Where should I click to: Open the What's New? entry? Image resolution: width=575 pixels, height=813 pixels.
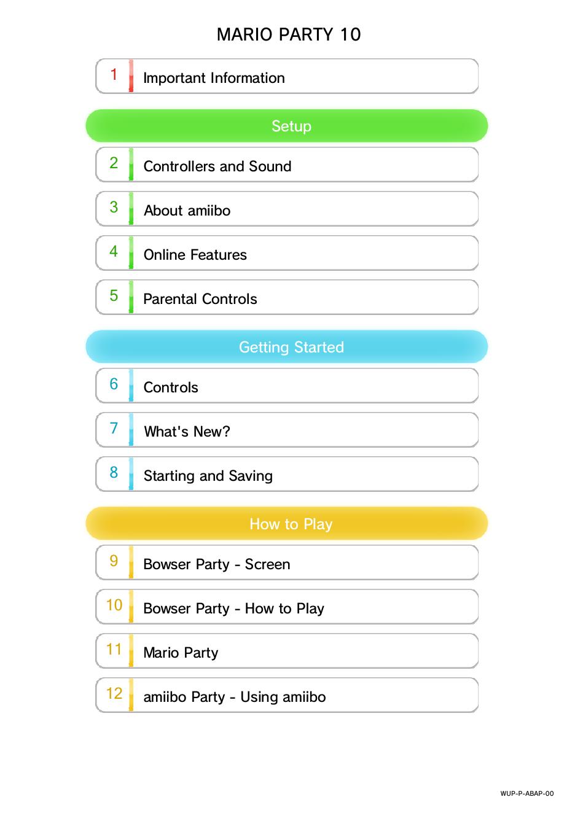pos(286,431)
